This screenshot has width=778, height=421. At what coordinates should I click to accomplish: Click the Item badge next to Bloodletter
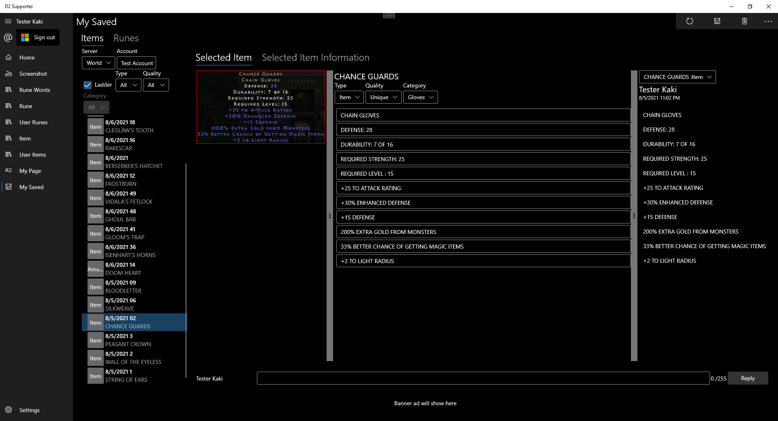[96, 287]
